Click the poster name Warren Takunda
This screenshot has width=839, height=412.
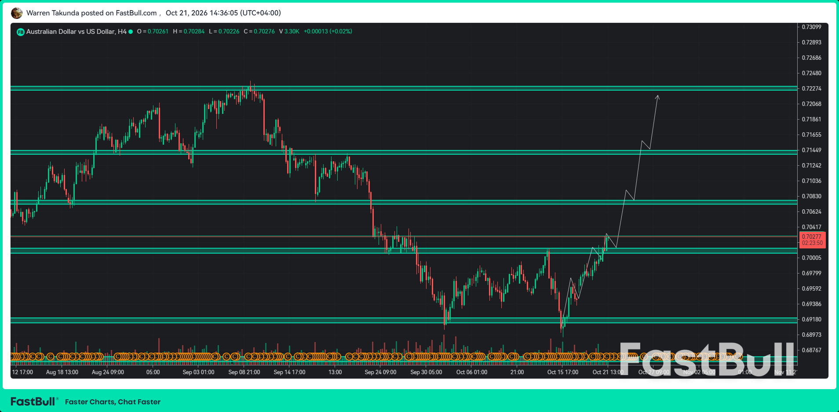[x=53, y=13]
